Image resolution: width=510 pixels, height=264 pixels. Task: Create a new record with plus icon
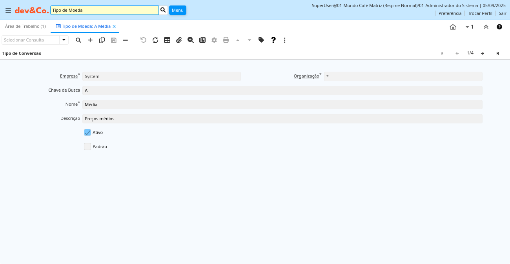[x=90, y=40]
